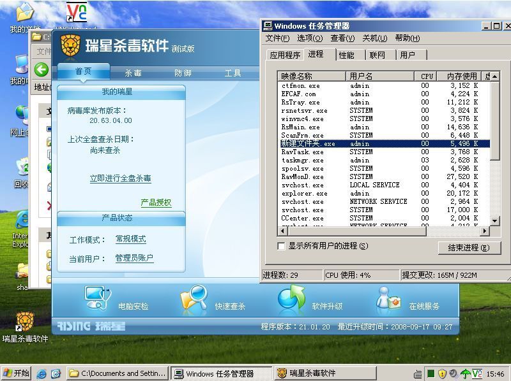Screen dimensions: 511x381
Task: Click the yellow security shield tray icon
Action: [442, 373]
